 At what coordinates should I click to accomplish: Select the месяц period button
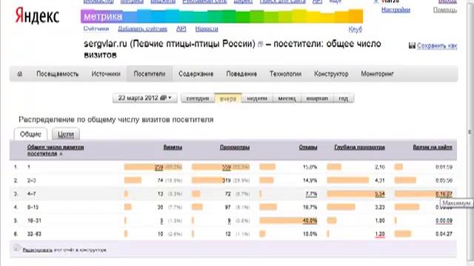click(x=287, y=98)
